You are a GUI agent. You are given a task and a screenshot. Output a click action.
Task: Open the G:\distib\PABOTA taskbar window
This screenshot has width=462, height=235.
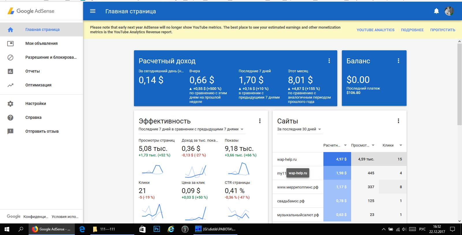[215, 229]
